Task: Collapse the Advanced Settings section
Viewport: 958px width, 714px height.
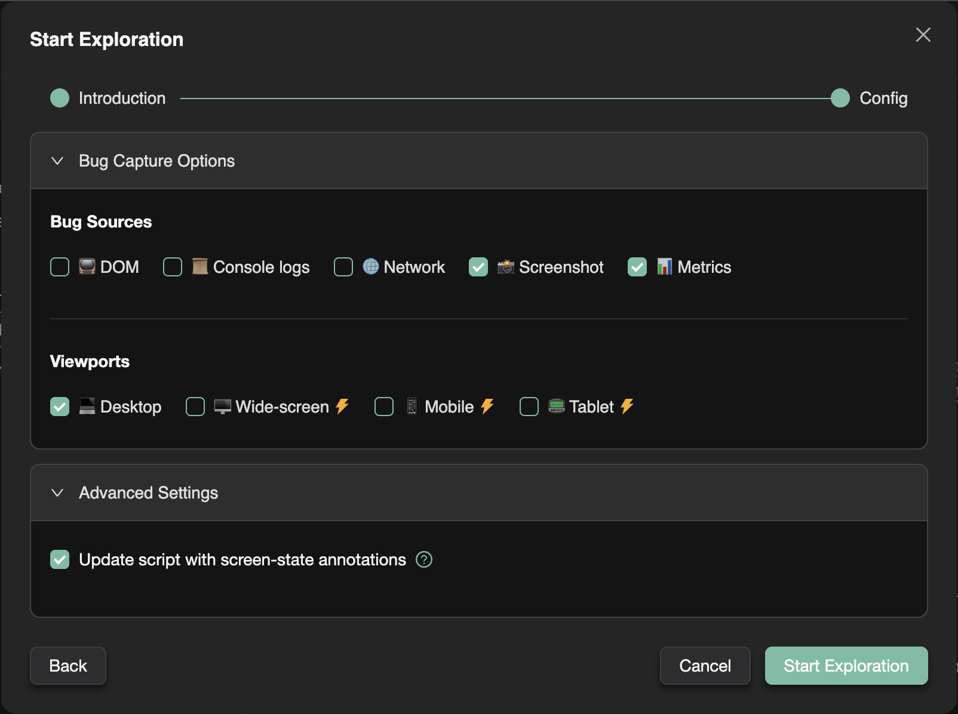Action: coord(58,493)
